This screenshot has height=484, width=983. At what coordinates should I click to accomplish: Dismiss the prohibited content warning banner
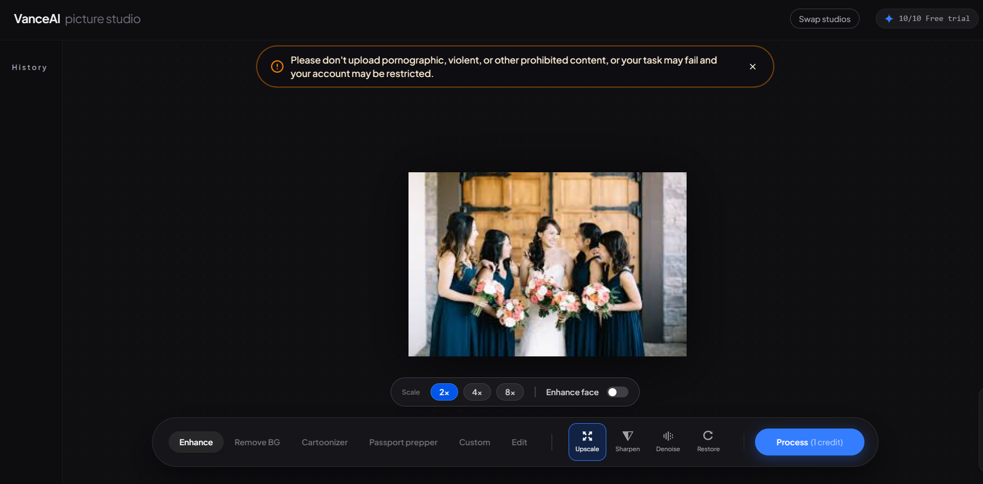coord(752,67)
